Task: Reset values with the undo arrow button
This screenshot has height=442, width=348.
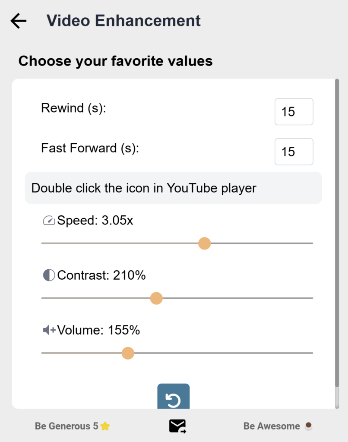Action: click(174, 396)
